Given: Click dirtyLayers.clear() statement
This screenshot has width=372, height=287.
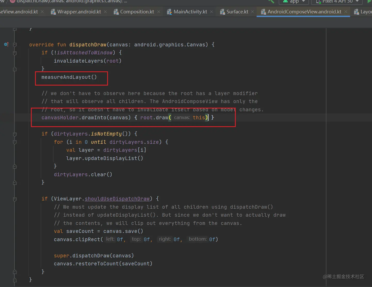Looking at the screenshot, I should (x=83, y=174).
